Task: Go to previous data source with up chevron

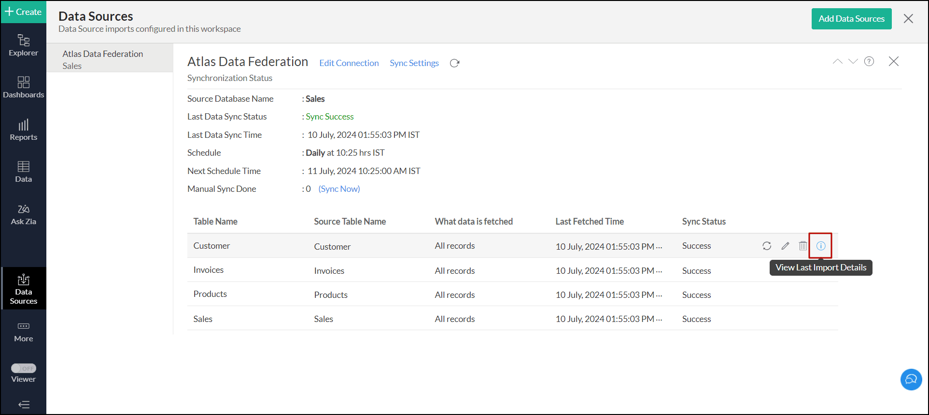Action: click(837, 61)
